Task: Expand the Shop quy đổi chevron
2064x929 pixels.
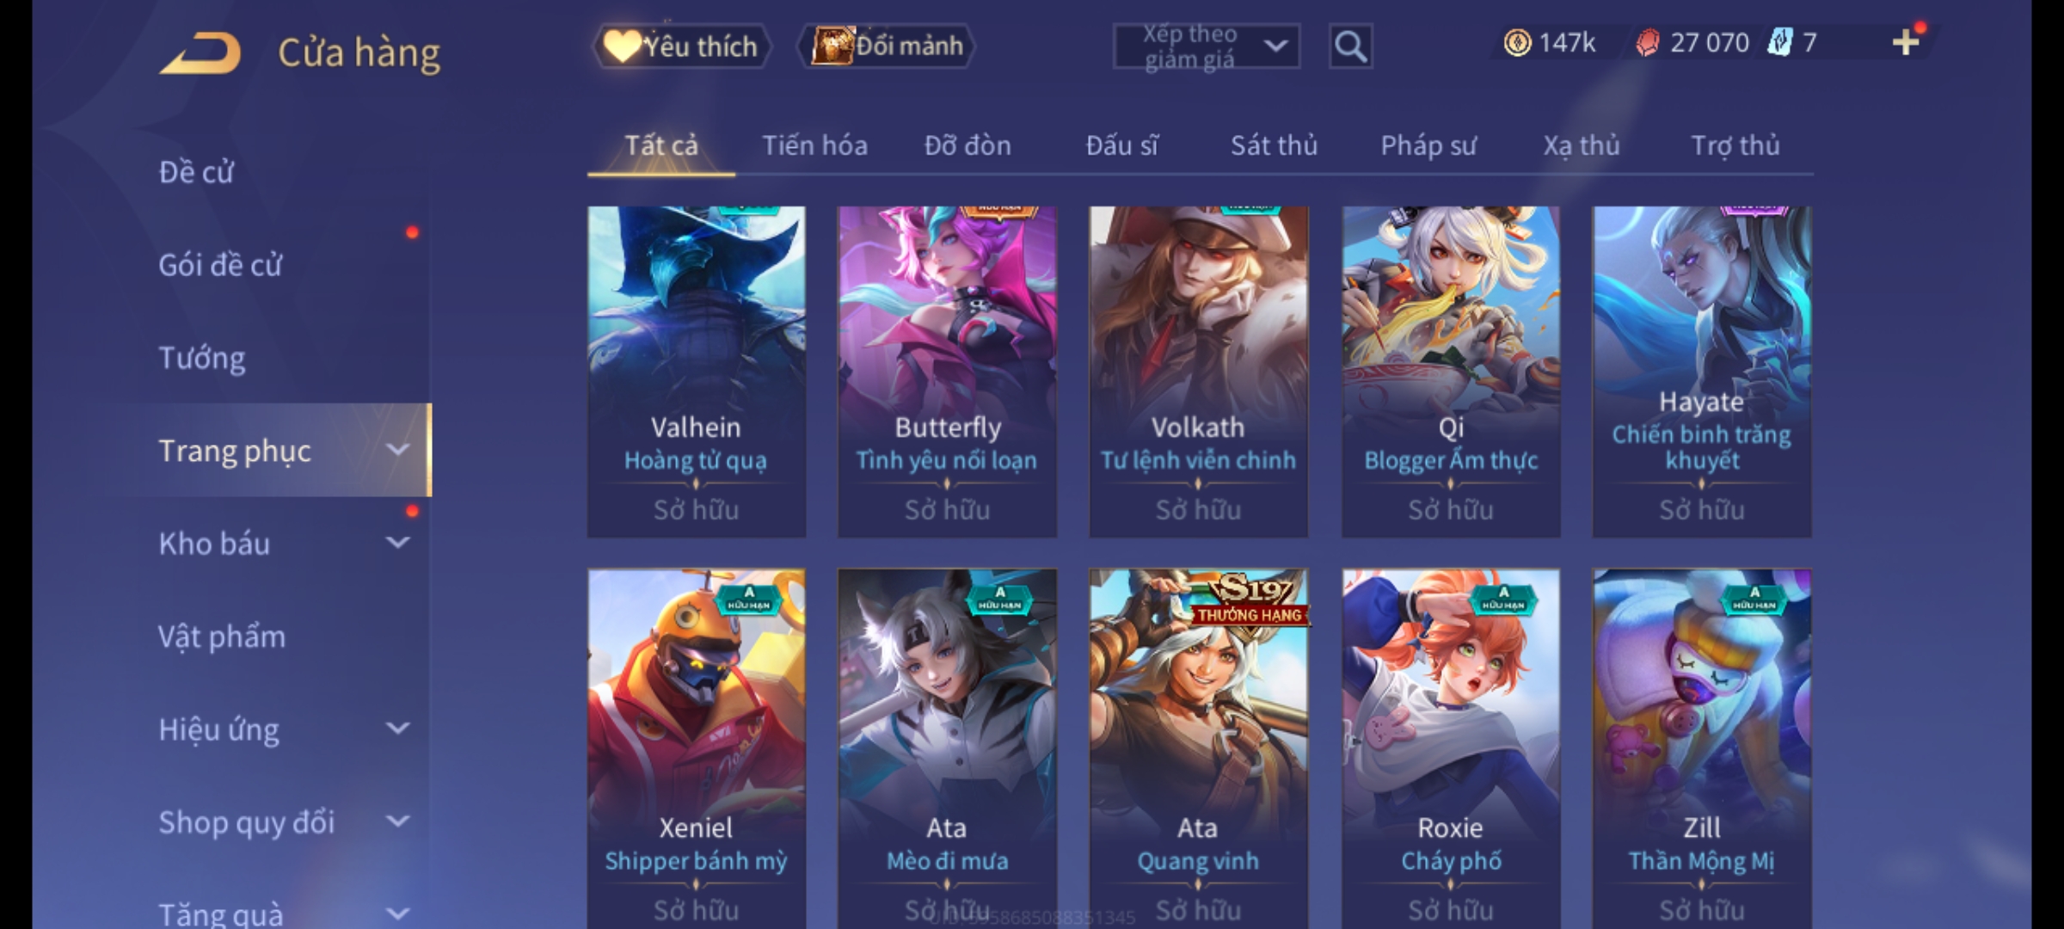Action: pos(397,821)
